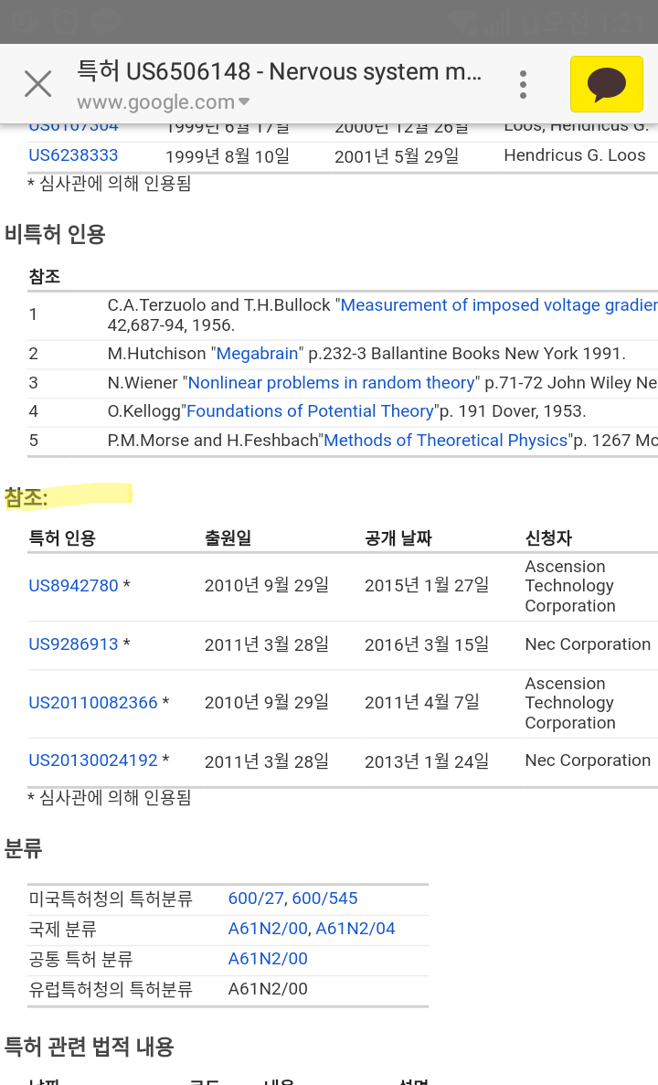The image size is (658, 1085).
Task: Select date '2011년 4월 7일'
Action: tap(422, 702)
